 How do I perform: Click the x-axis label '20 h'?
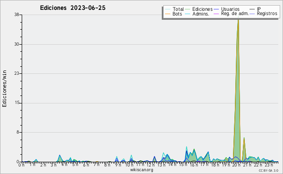click(x=236, y=165)
